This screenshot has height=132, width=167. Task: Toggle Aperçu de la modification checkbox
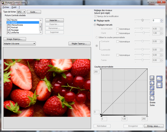(96, 16)
